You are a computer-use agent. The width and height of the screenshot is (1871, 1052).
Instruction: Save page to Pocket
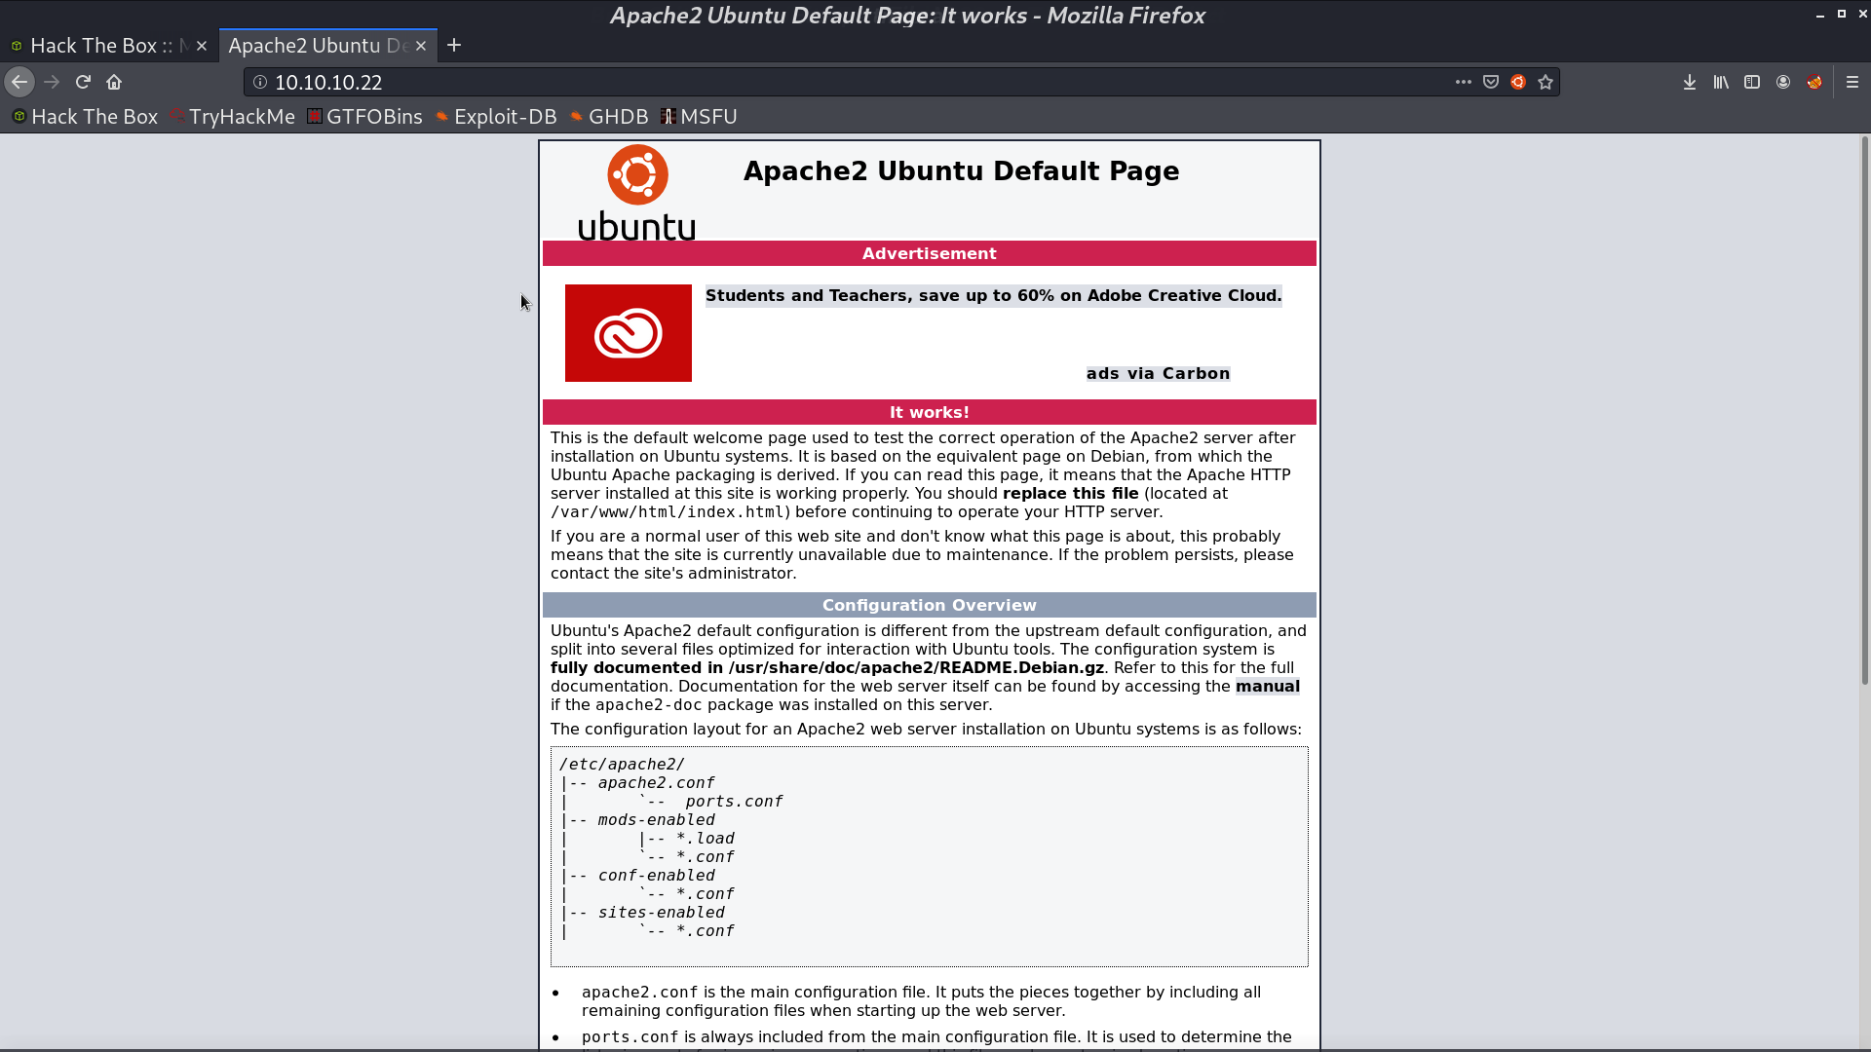coord(1491,83)
